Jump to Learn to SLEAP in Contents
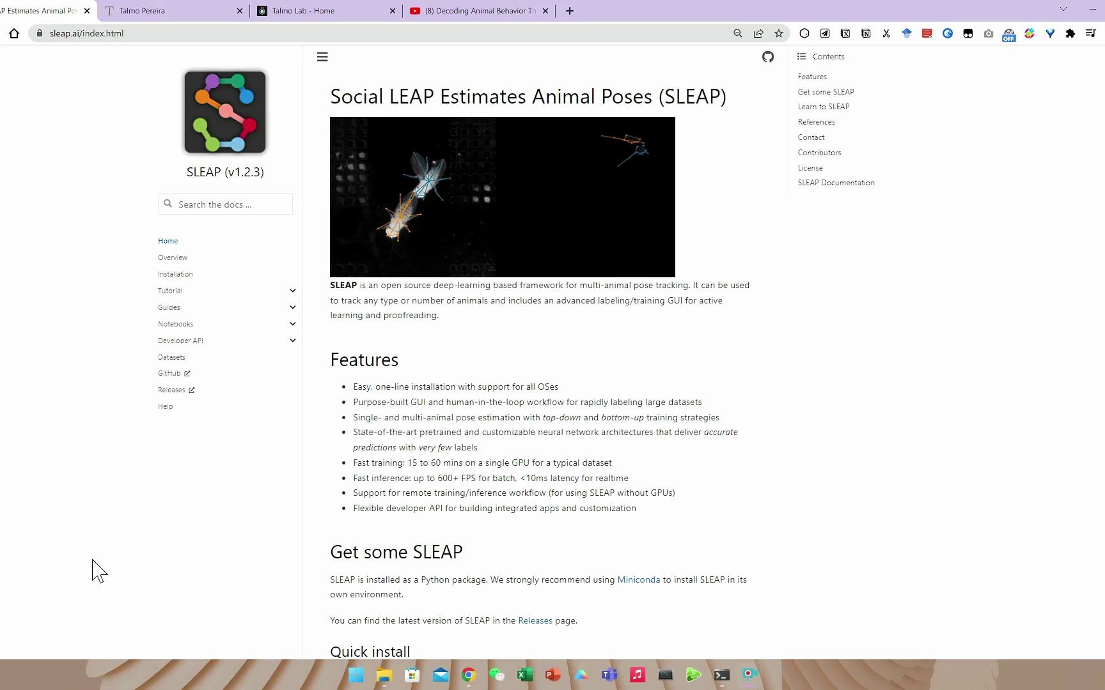The width and height of the screenshot is (1105, 690). [x=824, y=107]
